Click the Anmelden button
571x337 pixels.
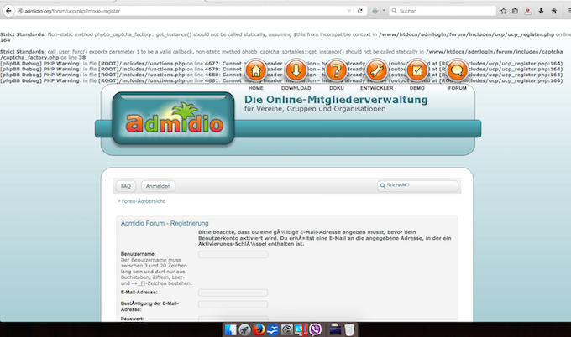click(x=157, y=186)
